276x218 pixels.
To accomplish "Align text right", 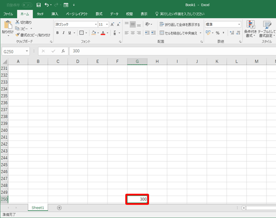I will [x=139, y=33].
